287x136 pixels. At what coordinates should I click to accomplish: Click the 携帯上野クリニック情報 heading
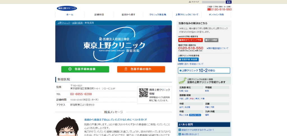(x=159, y=92)
